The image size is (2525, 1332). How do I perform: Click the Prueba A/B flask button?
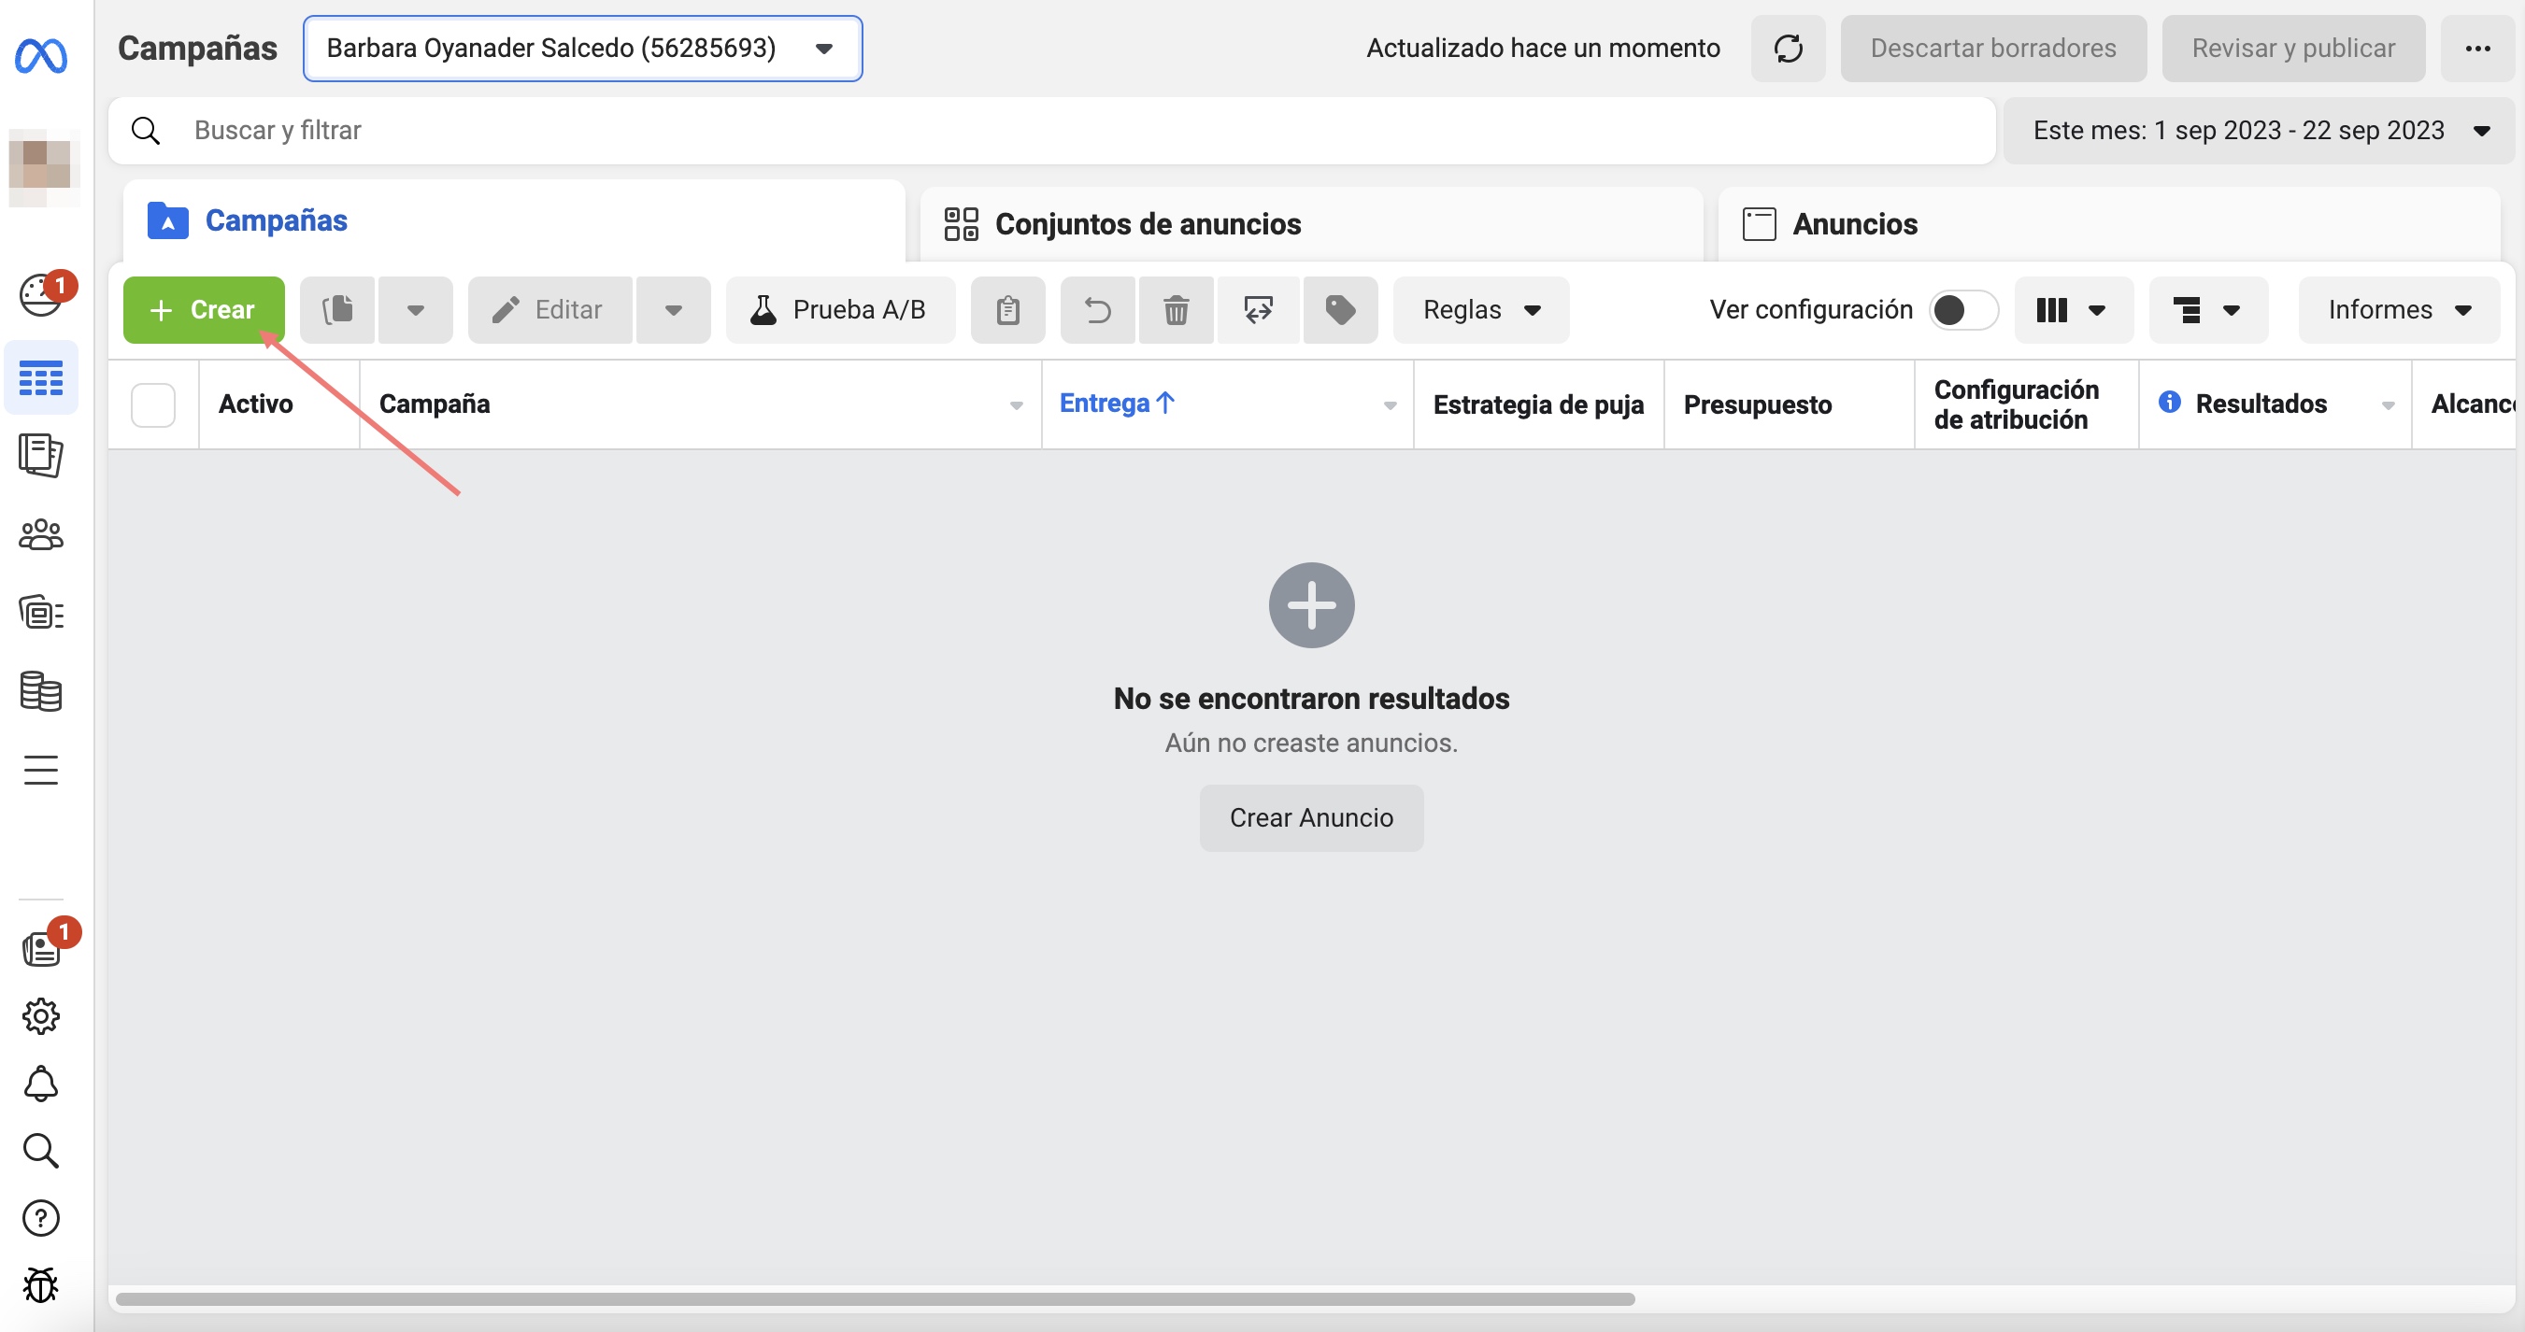point(839,310)
